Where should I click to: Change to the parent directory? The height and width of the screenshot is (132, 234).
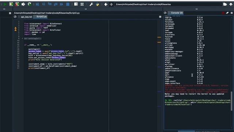click(x=231, y=4)
